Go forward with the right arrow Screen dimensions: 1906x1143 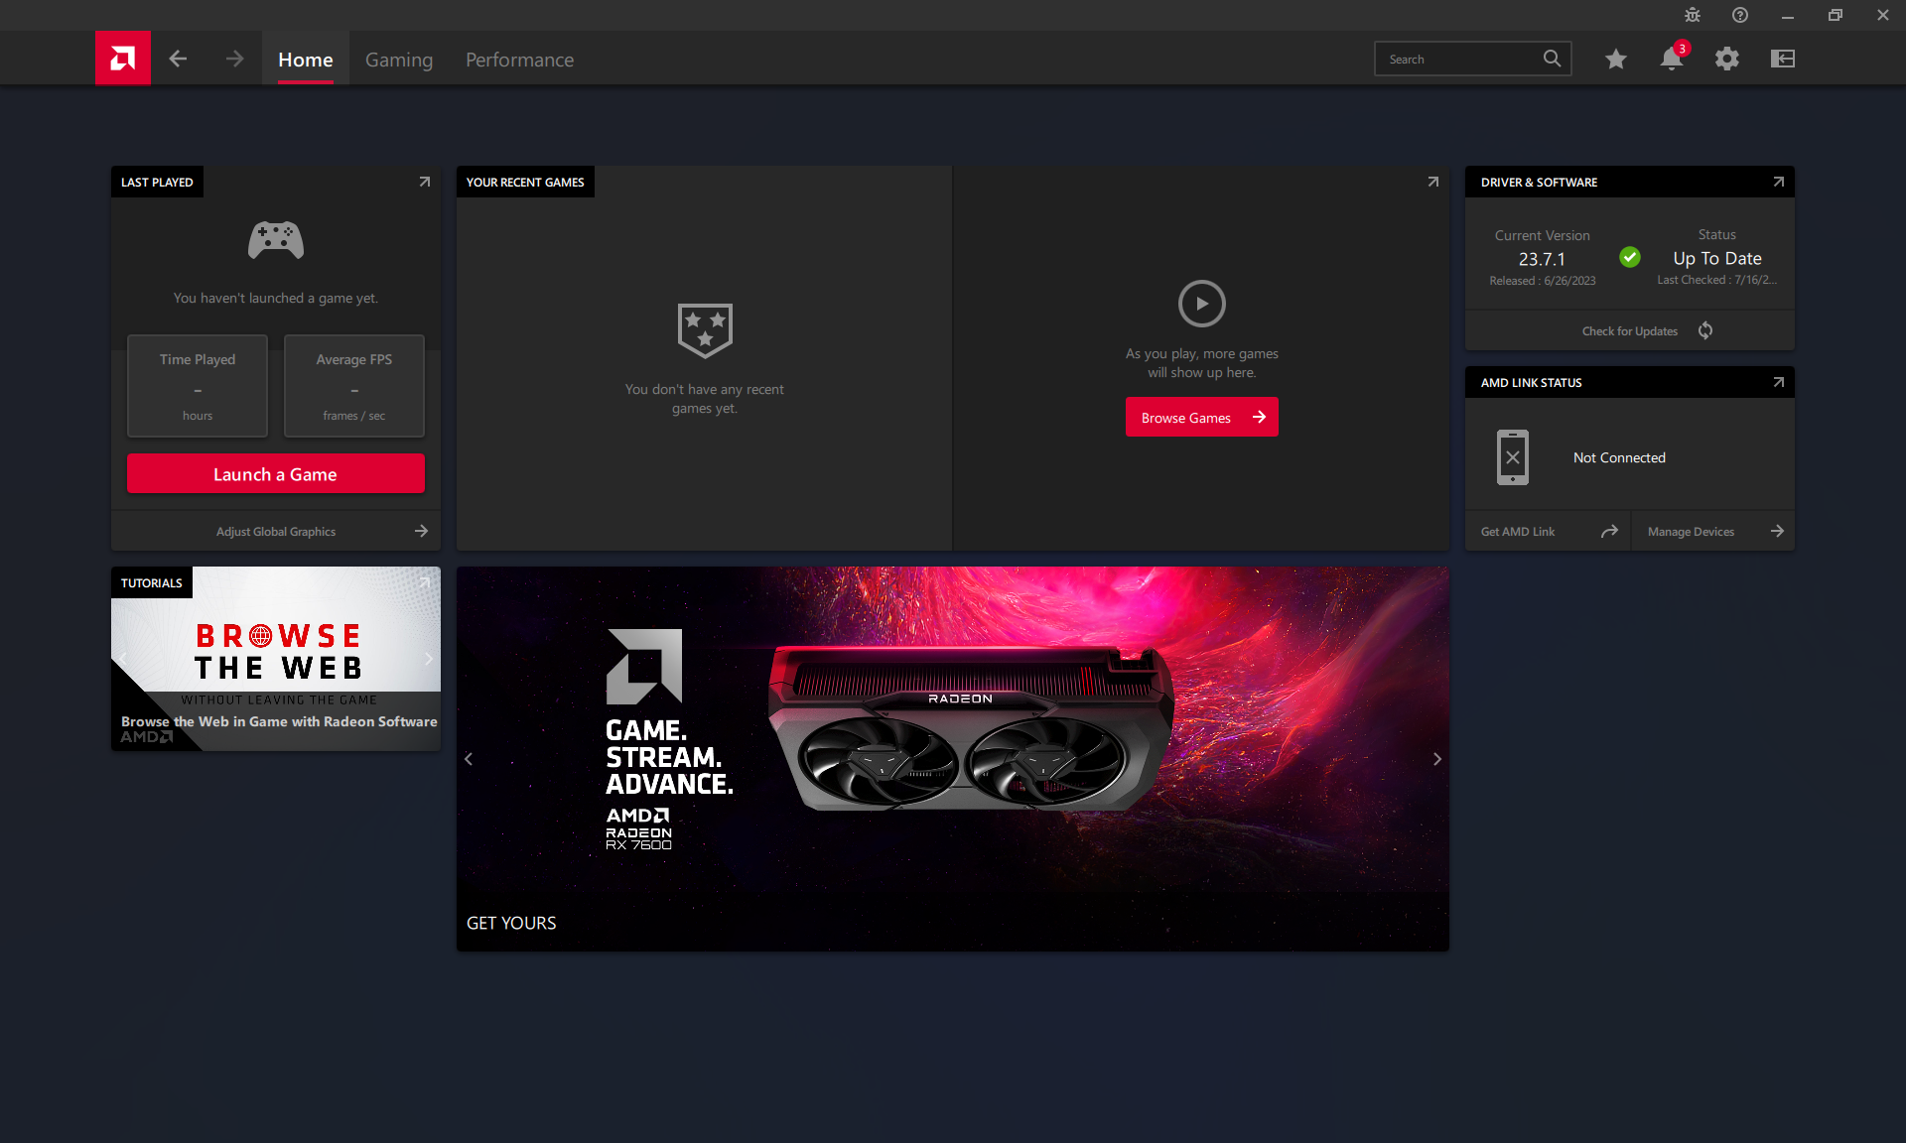pos(234,59)
